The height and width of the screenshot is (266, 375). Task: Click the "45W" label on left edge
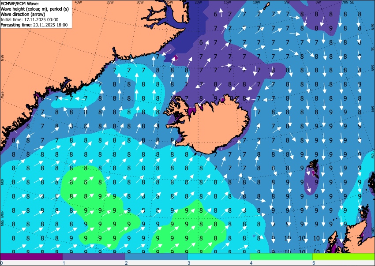pyautogui.click(x=2, y=95)
